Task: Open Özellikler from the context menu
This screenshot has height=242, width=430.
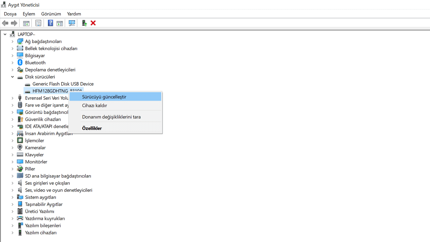Action: [92, 128]
